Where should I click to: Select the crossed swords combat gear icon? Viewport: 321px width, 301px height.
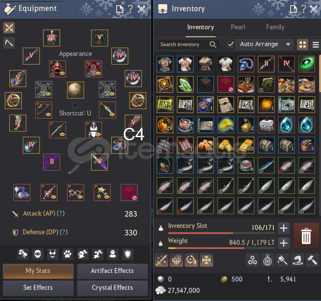point(9,28)
